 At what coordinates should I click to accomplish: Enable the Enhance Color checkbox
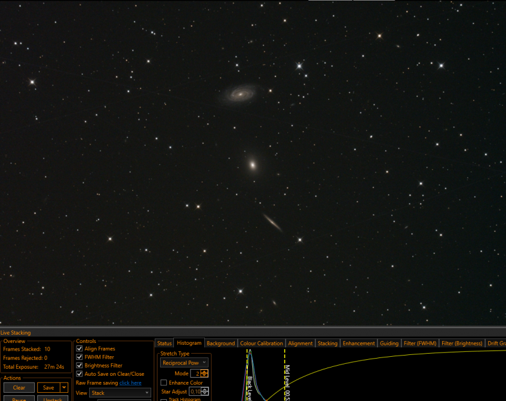click(x=164, y=383)
